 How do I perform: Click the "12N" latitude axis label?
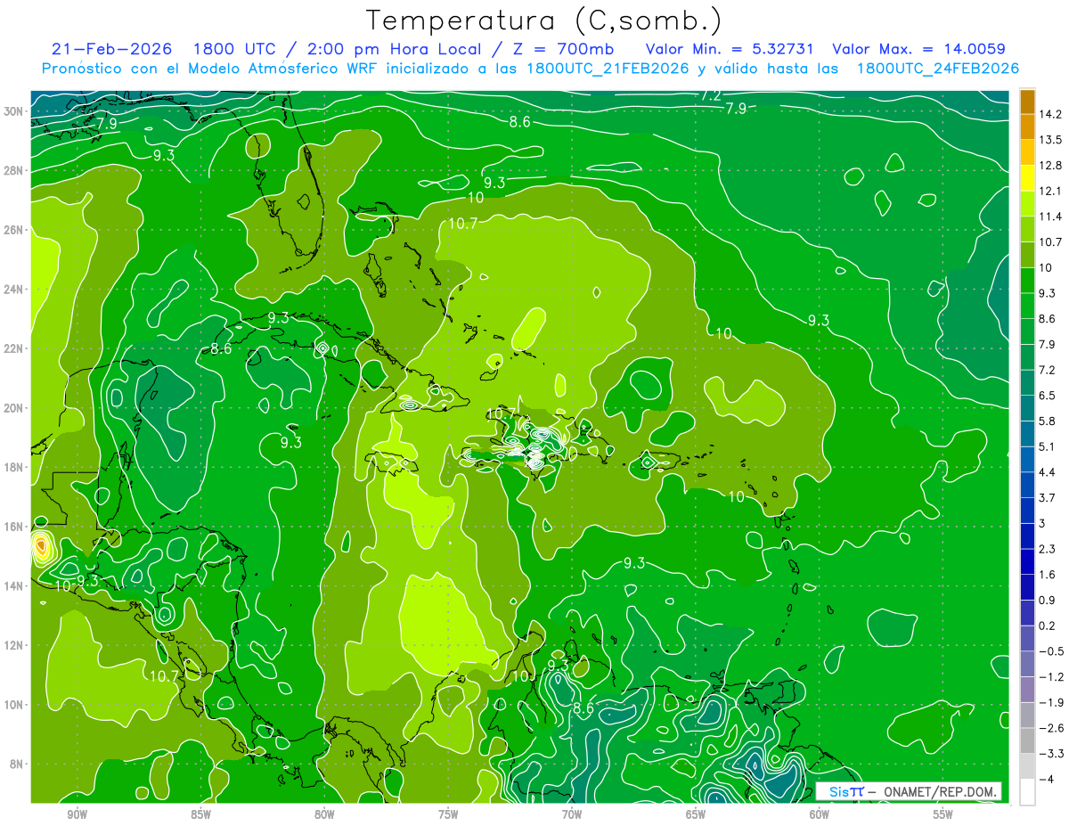(13, 645)
